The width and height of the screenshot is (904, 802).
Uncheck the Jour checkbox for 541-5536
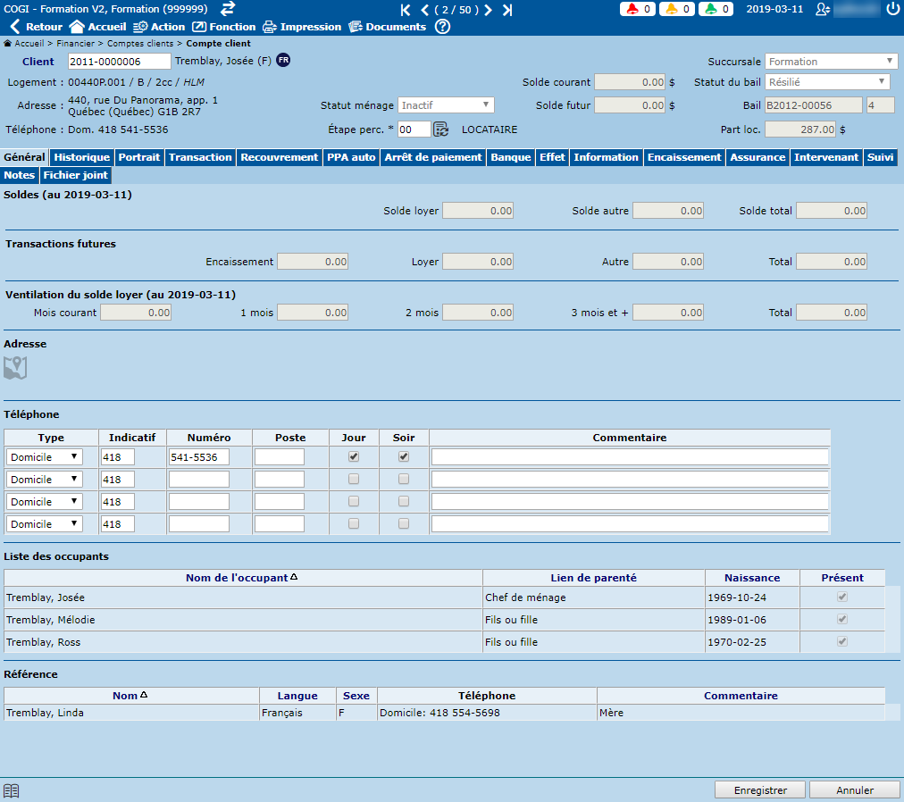354,456
